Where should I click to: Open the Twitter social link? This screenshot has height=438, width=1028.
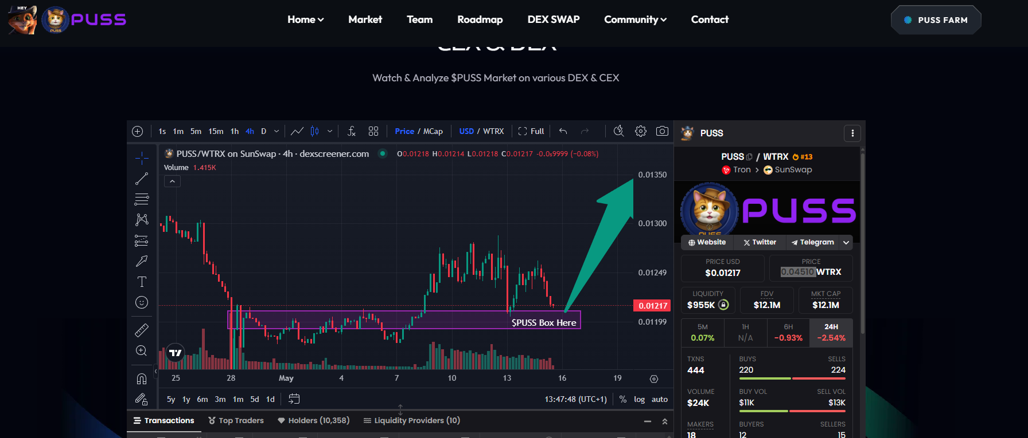[760, 242]
